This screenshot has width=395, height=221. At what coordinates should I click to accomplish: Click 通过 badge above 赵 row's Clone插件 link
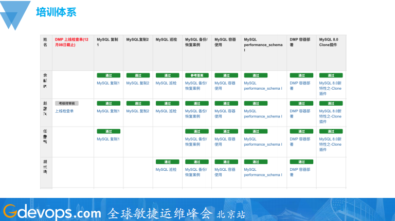pos(331,103)
